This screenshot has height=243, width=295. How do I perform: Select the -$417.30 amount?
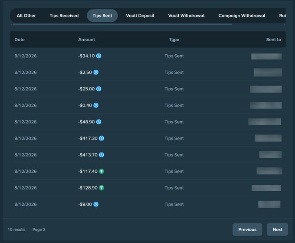pyautogui.click(x=88, y=138)
